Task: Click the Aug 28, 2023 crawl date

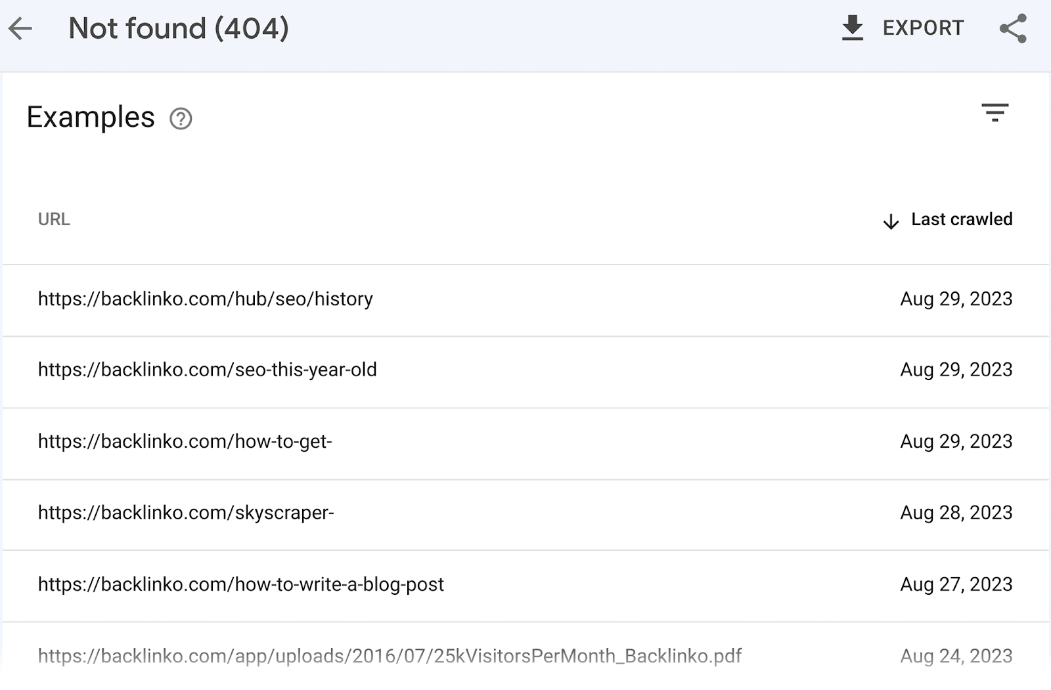Action: (956, 513)
